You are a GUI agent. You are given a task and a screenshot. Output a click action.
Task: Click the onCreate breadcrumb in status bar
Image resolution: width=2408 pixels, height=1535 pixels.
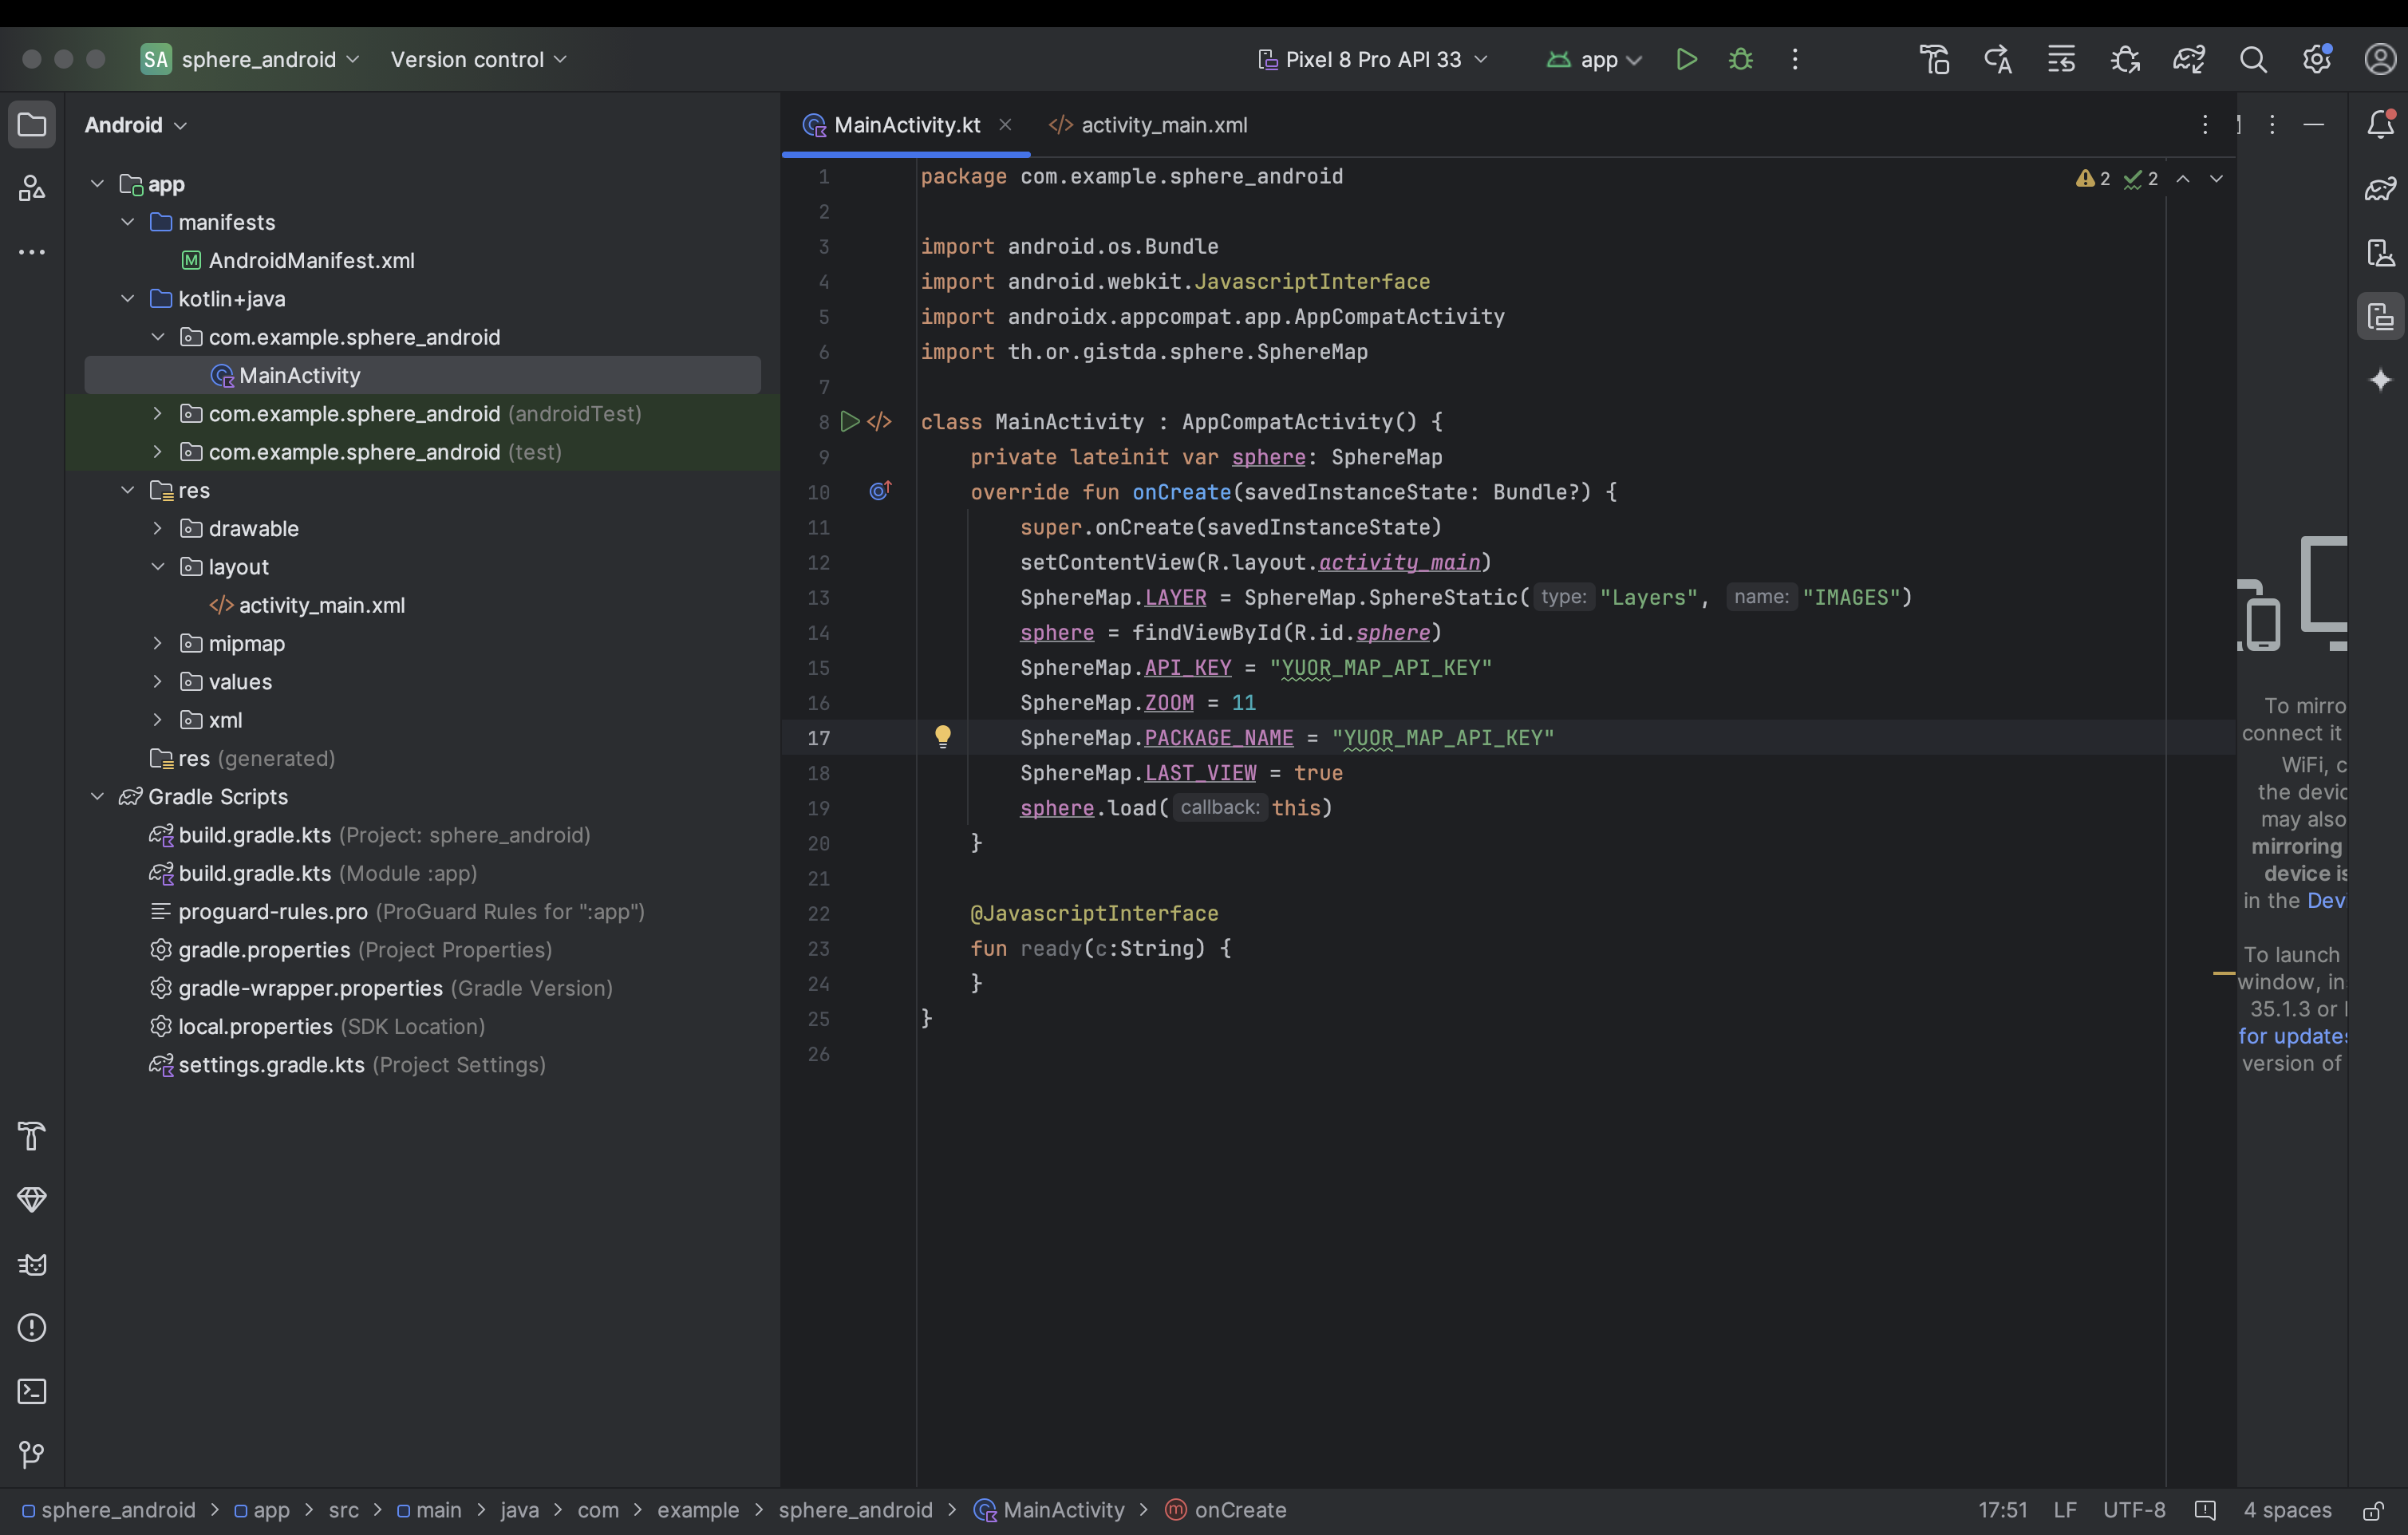(x=1239, y=1510)
